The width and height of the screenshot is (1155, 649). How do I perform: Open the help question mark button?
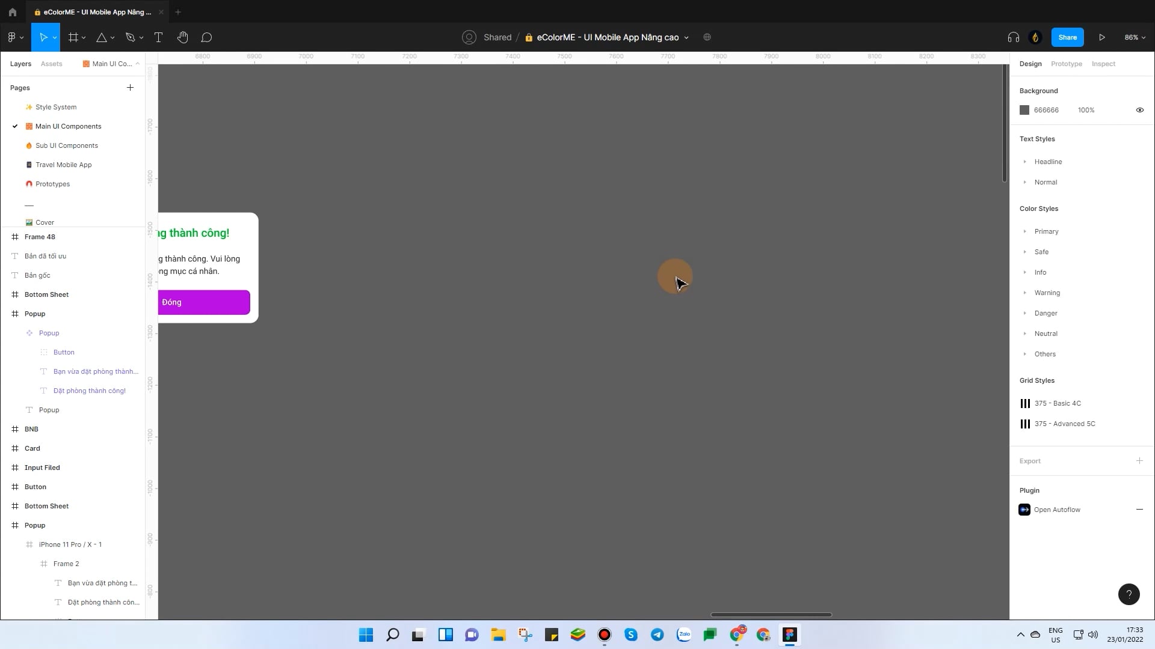(1129, 594)
